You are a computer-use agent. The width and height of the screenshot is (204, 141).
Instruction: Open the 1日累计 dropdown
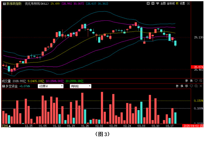[x=51, y=86]
